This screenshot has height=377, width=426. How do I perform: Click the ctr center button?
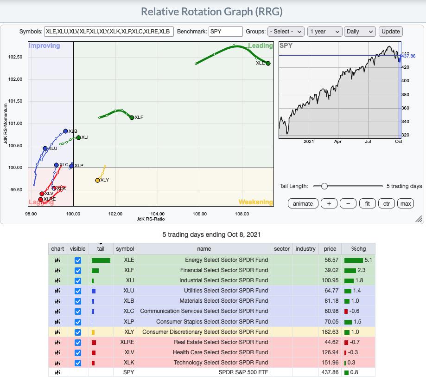pos(387,204)
